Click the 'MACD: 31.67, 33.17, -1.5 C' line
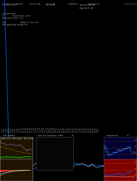 (x=13, y=18)
